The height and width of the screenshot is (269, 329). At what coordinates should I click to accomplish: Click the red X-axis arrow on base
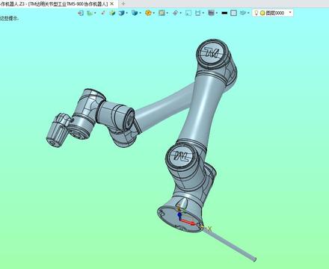tap(188, 221)
